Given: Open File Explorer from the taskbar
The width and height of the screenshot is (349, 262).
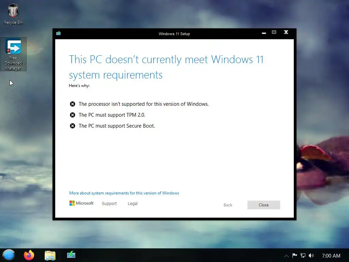Looking at the screenshot, I should point(50,255).
